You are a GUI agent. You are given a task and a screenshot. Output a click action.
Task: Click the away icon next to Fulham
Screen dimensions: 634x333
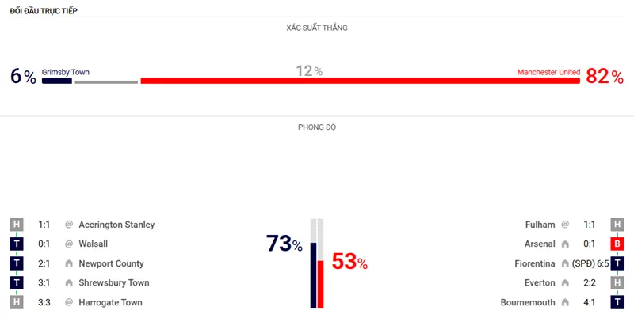point(565,225)
